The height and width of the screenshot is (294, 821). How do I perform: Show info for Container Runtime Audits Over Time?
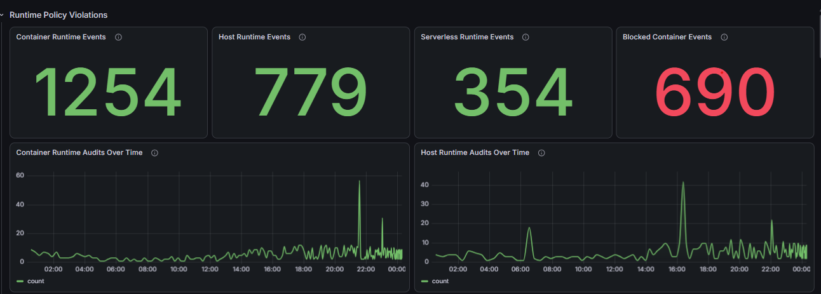click(155, 153)
